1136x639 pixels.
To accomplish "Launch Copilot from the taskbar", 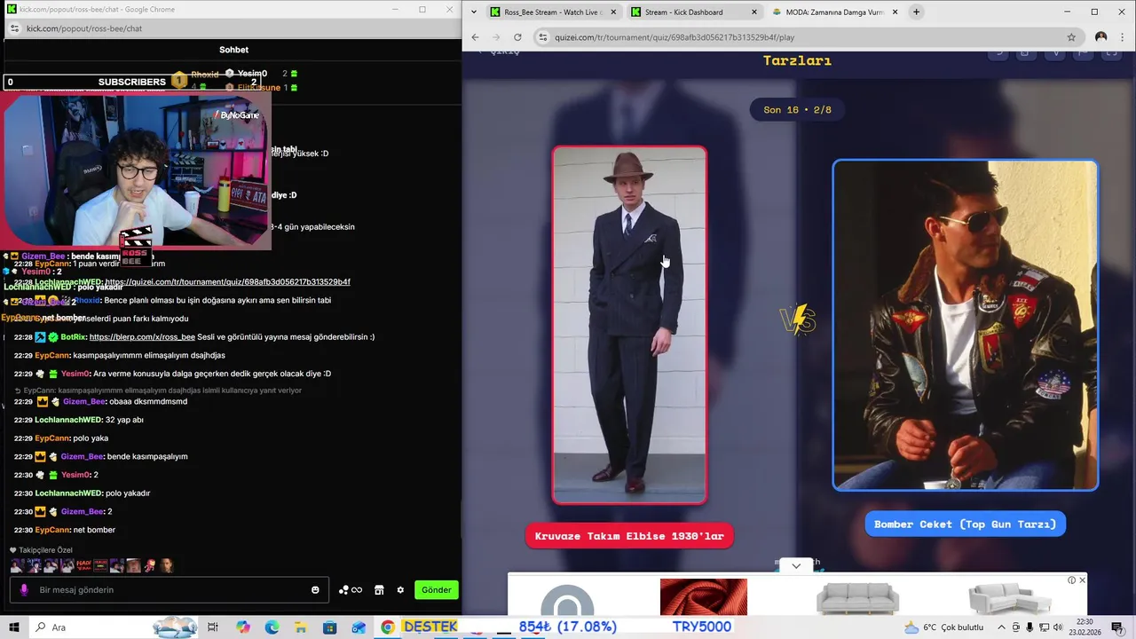I will click(x=243, y=627).
